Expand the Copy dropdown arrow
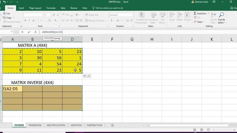Screen dimensions: 237x133 pyautogui.click(x=14, y=18)
